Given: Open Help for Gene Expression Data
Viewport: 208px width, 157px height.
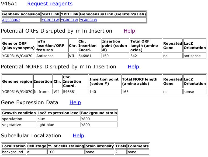Looking at the screenshot, I should [x=75, y=102].
